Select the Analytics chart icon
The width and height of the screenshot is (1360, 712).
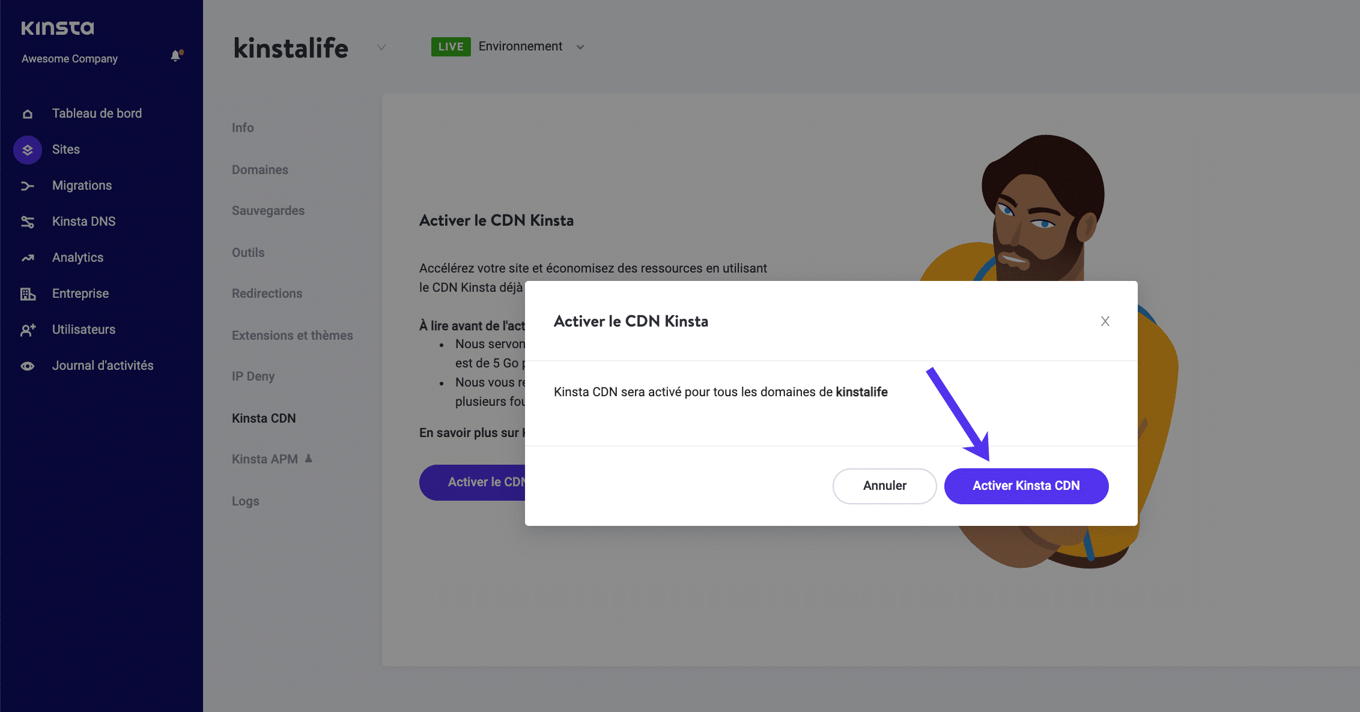[x=27, y=257]
